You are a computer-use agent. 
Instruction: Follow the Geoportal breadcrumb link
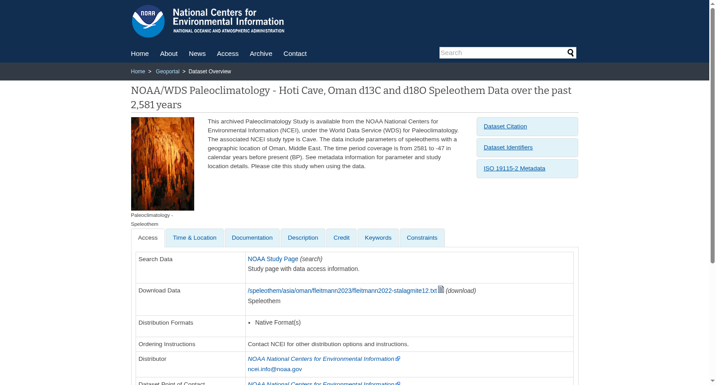tap(167, 72)
